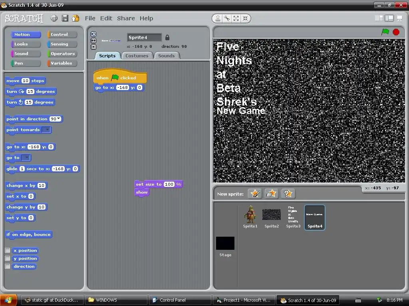Set rotation style to left-right flip
Screen dimensions: 409x306
[93, 41]
